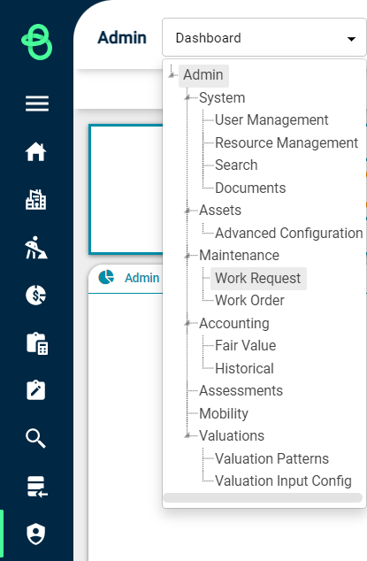Collapse the System tree node
This screenshot has height=561, width=367.
187,98
